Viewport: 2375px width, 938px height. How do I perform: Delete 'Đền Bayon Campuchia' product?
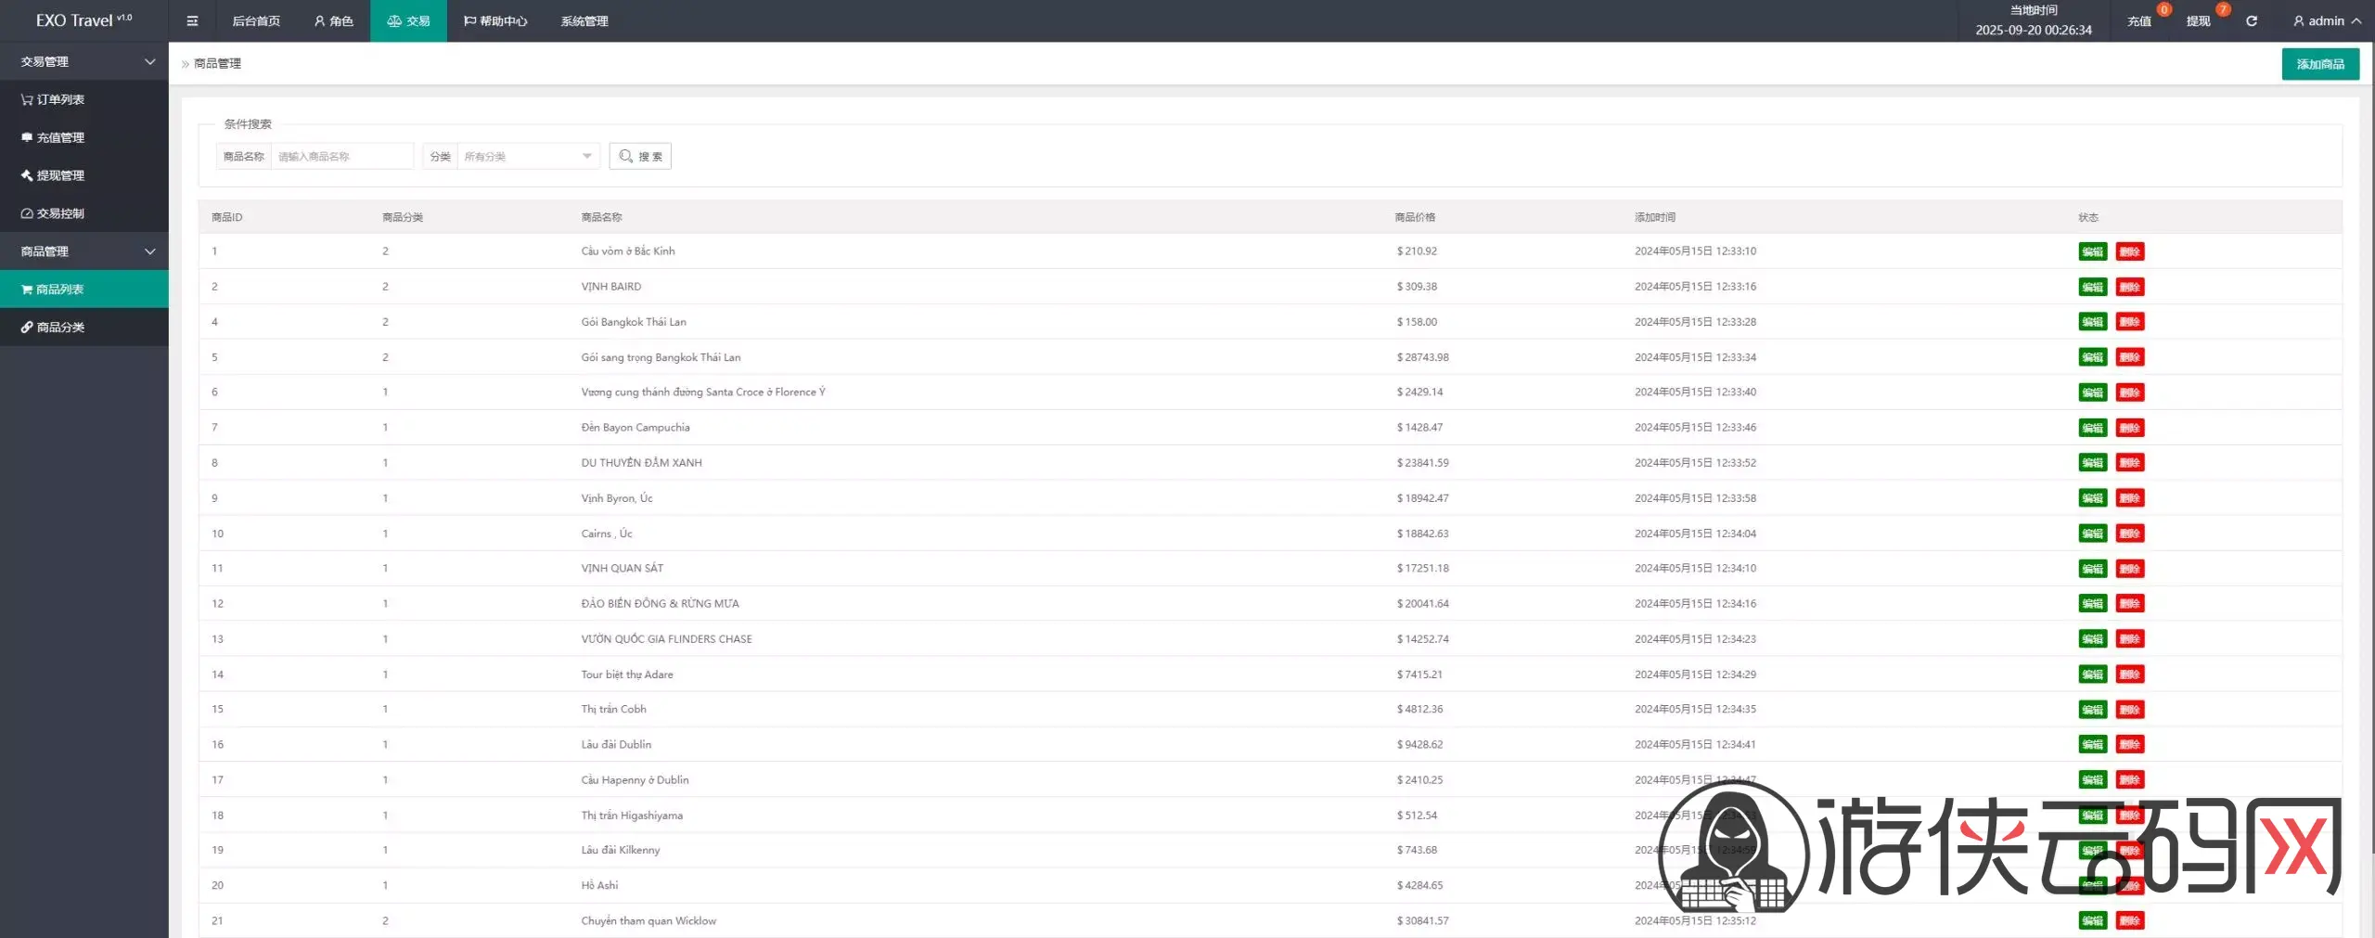pyautogui.click(x=2130, y=428)
